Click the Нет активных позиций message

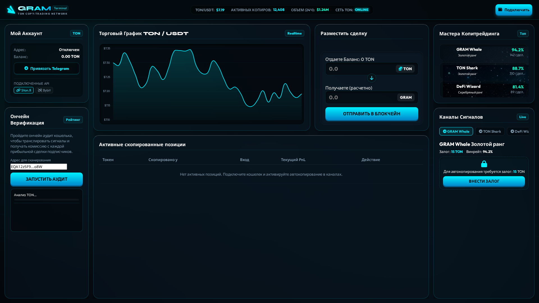point(261,174)
